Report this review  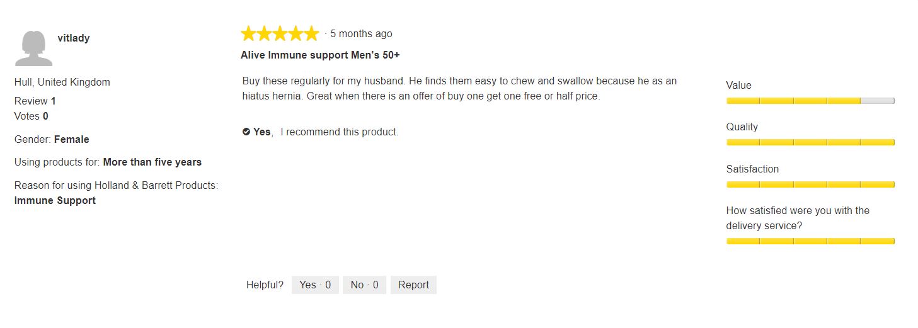pos(413,285)
